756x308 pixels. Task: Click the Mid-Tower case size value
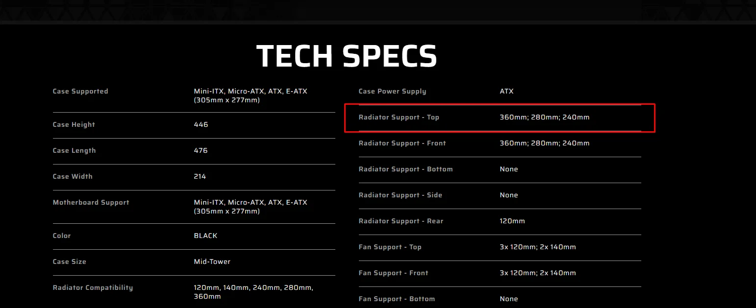[x=212, y=261]
